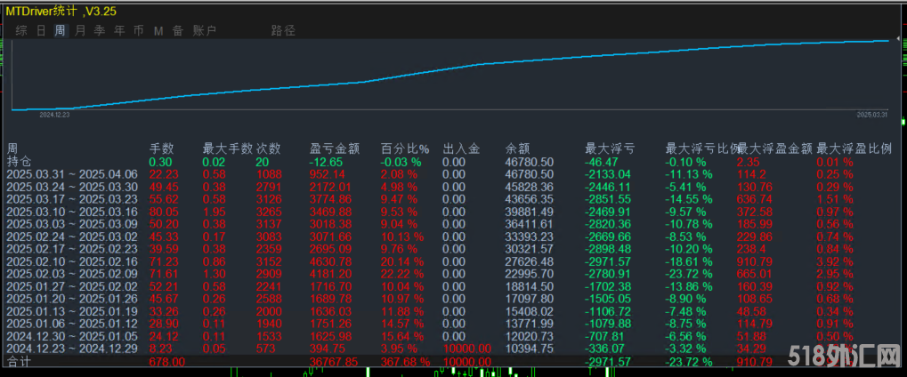
Task: Click the 最大浮盈金额 column header
Action: (x=774, y=149)
